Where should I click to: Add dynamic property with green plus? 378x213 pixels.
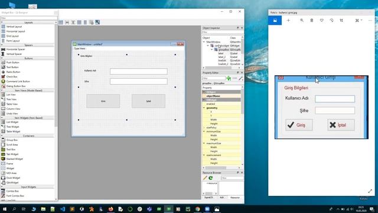tap(229, 78)
